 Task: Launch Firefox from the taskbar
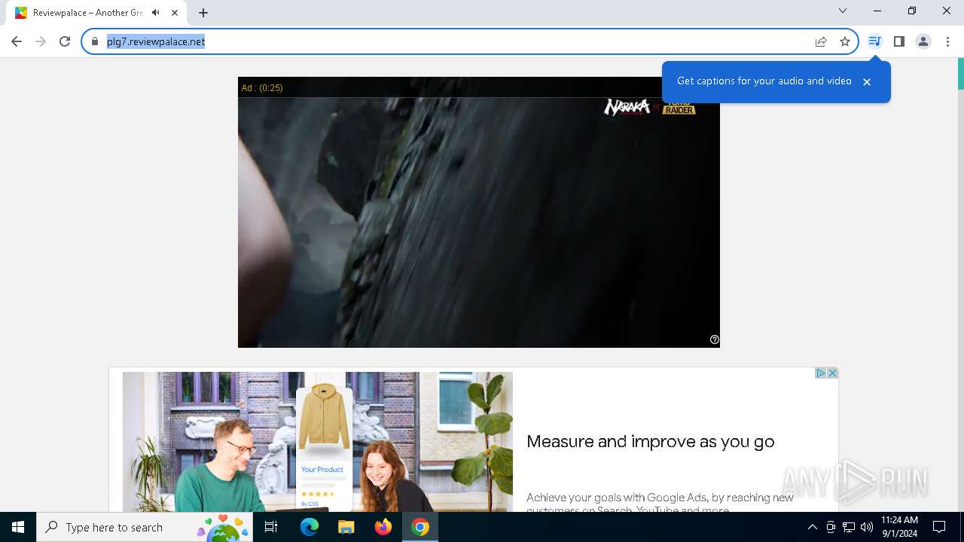[x=383, y=527]
